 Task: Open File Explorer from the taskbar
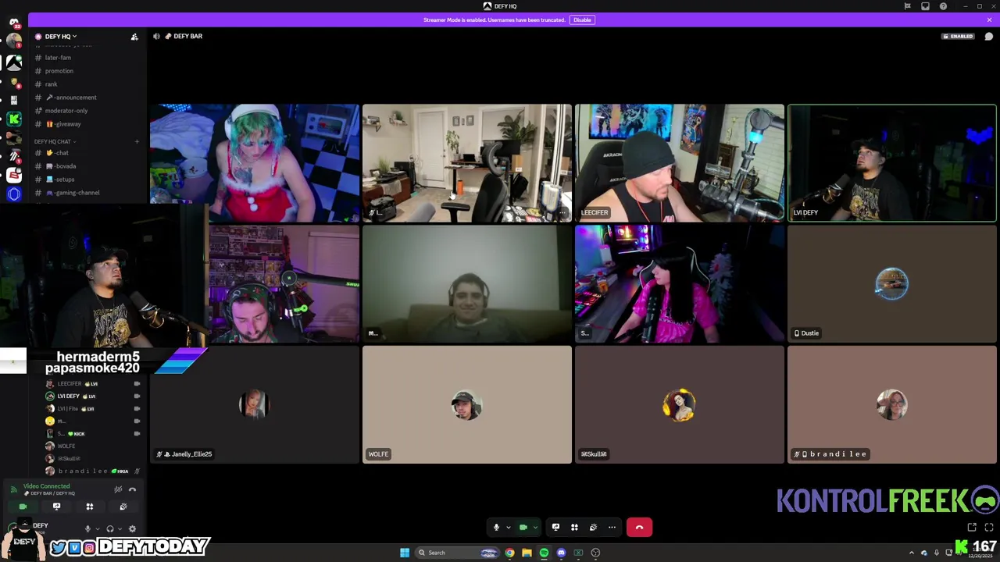point(527,553)
